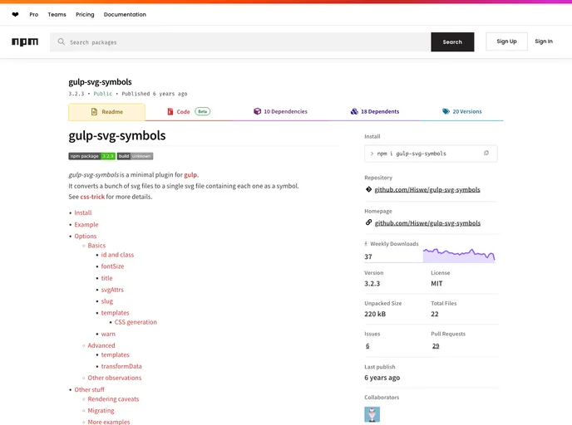Switch to the Code tab
The image size is (572, 425).
point(189,111)
